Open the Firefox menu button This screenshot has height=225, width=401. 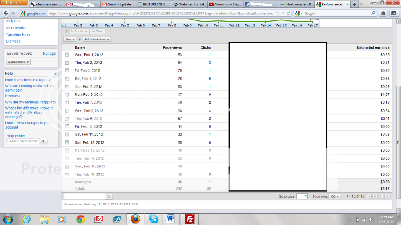click(x=14, y=3)
